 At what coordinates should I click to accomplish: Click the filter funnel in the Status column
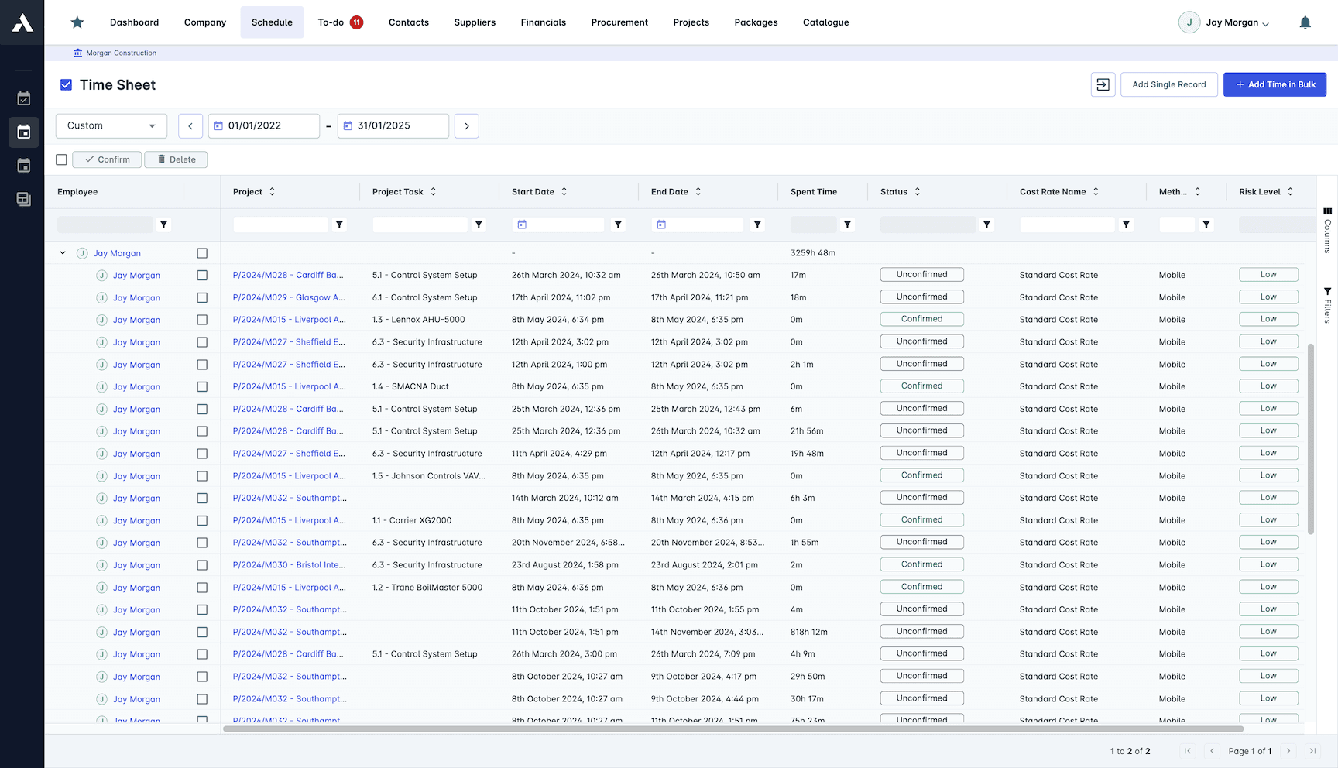click(986, 225)
